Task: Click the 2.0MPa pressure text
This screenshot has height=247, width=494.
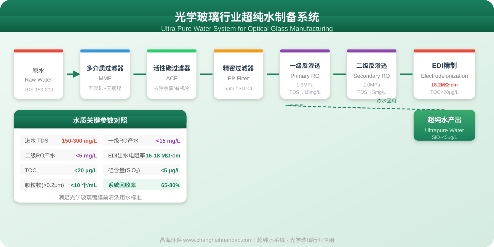Action: [372, 85]
